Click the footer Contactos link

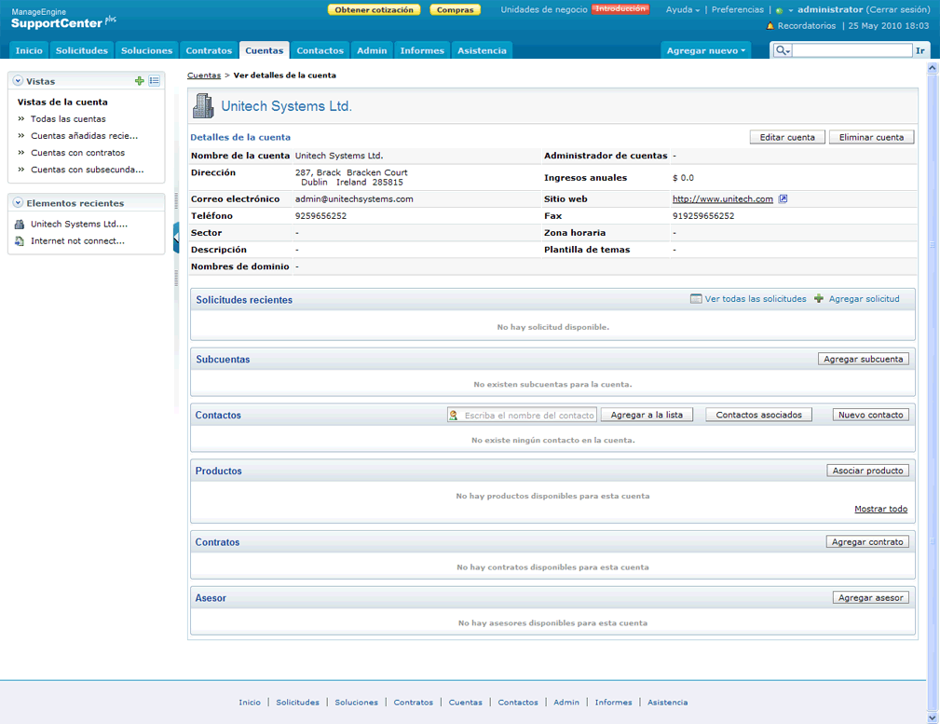517,702
